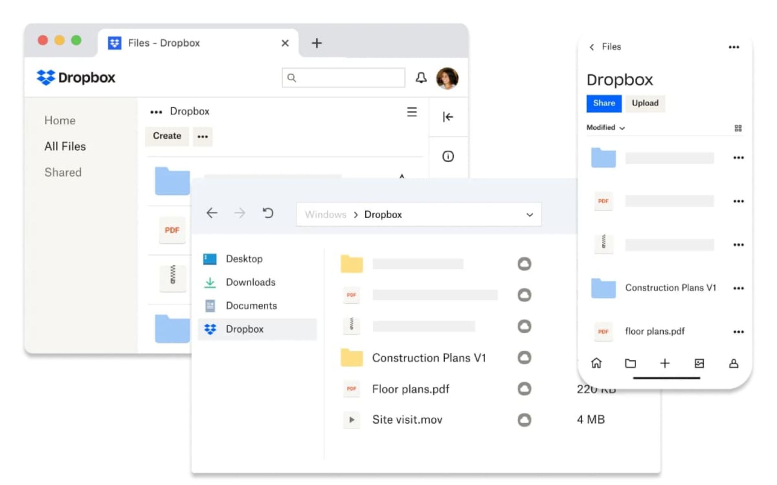777x485 pixels.
Task: Select Downloads in explorer sidebar
Action: click(x=257, y=282)
